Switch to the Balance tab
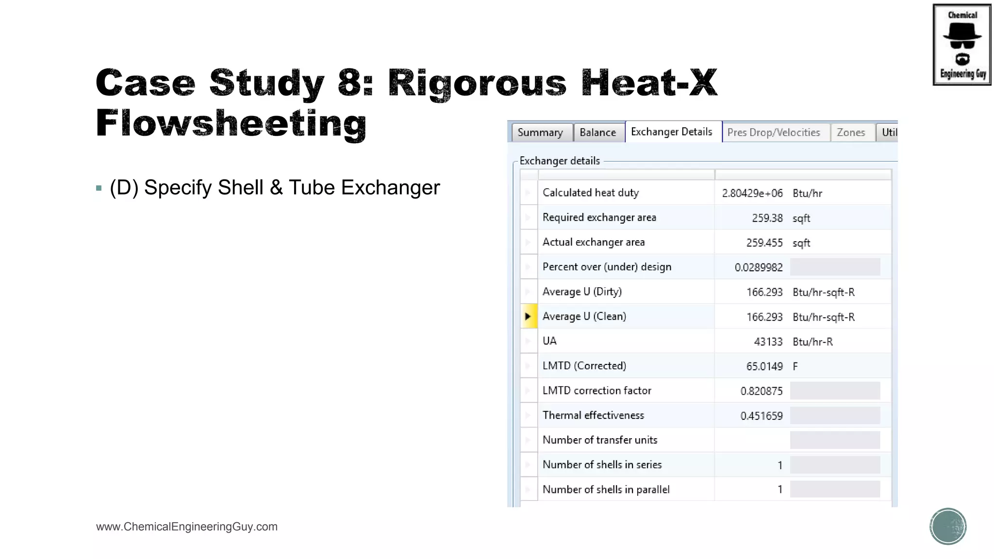This screenshot has width=994, height=559. [x=597, y=132]
